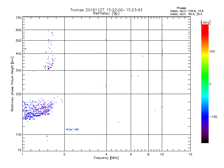Screen dimensions: 224x168
Task: Click the color bar tick label '0'
Action: [x=210, y=84]
